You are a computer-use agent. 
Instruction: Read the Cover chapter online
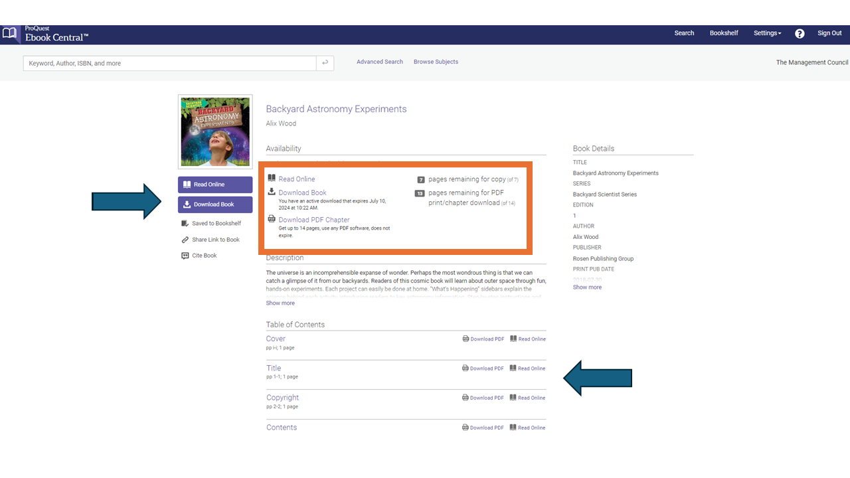[532, 339]
